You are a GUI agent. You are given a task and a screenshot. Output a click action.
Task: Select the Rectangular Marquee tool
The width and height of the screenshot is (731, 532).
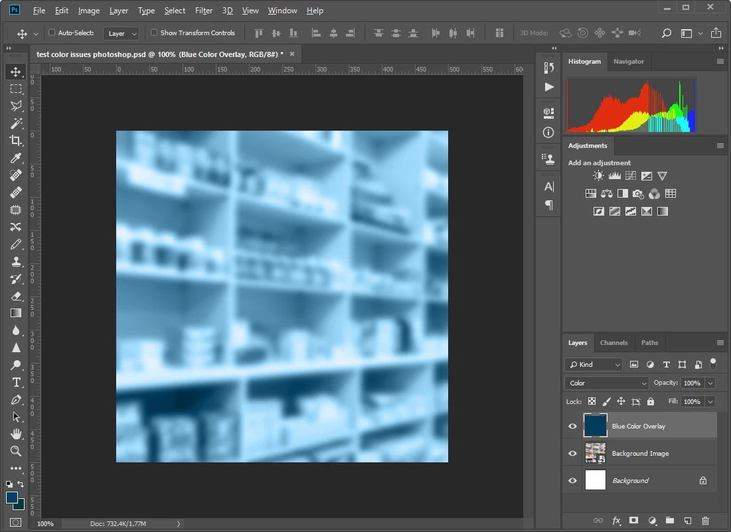click(x=16, y=89)
